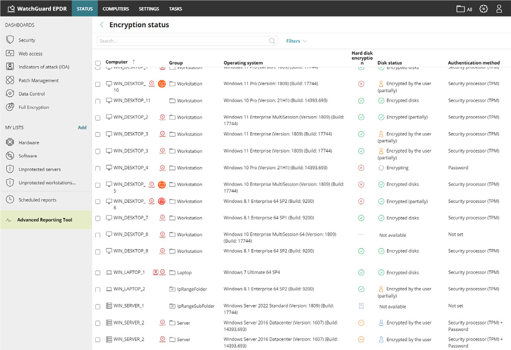
Task: Click the Password authentication cell for WIN_DESKTOP_4
Action: [458, 167]
